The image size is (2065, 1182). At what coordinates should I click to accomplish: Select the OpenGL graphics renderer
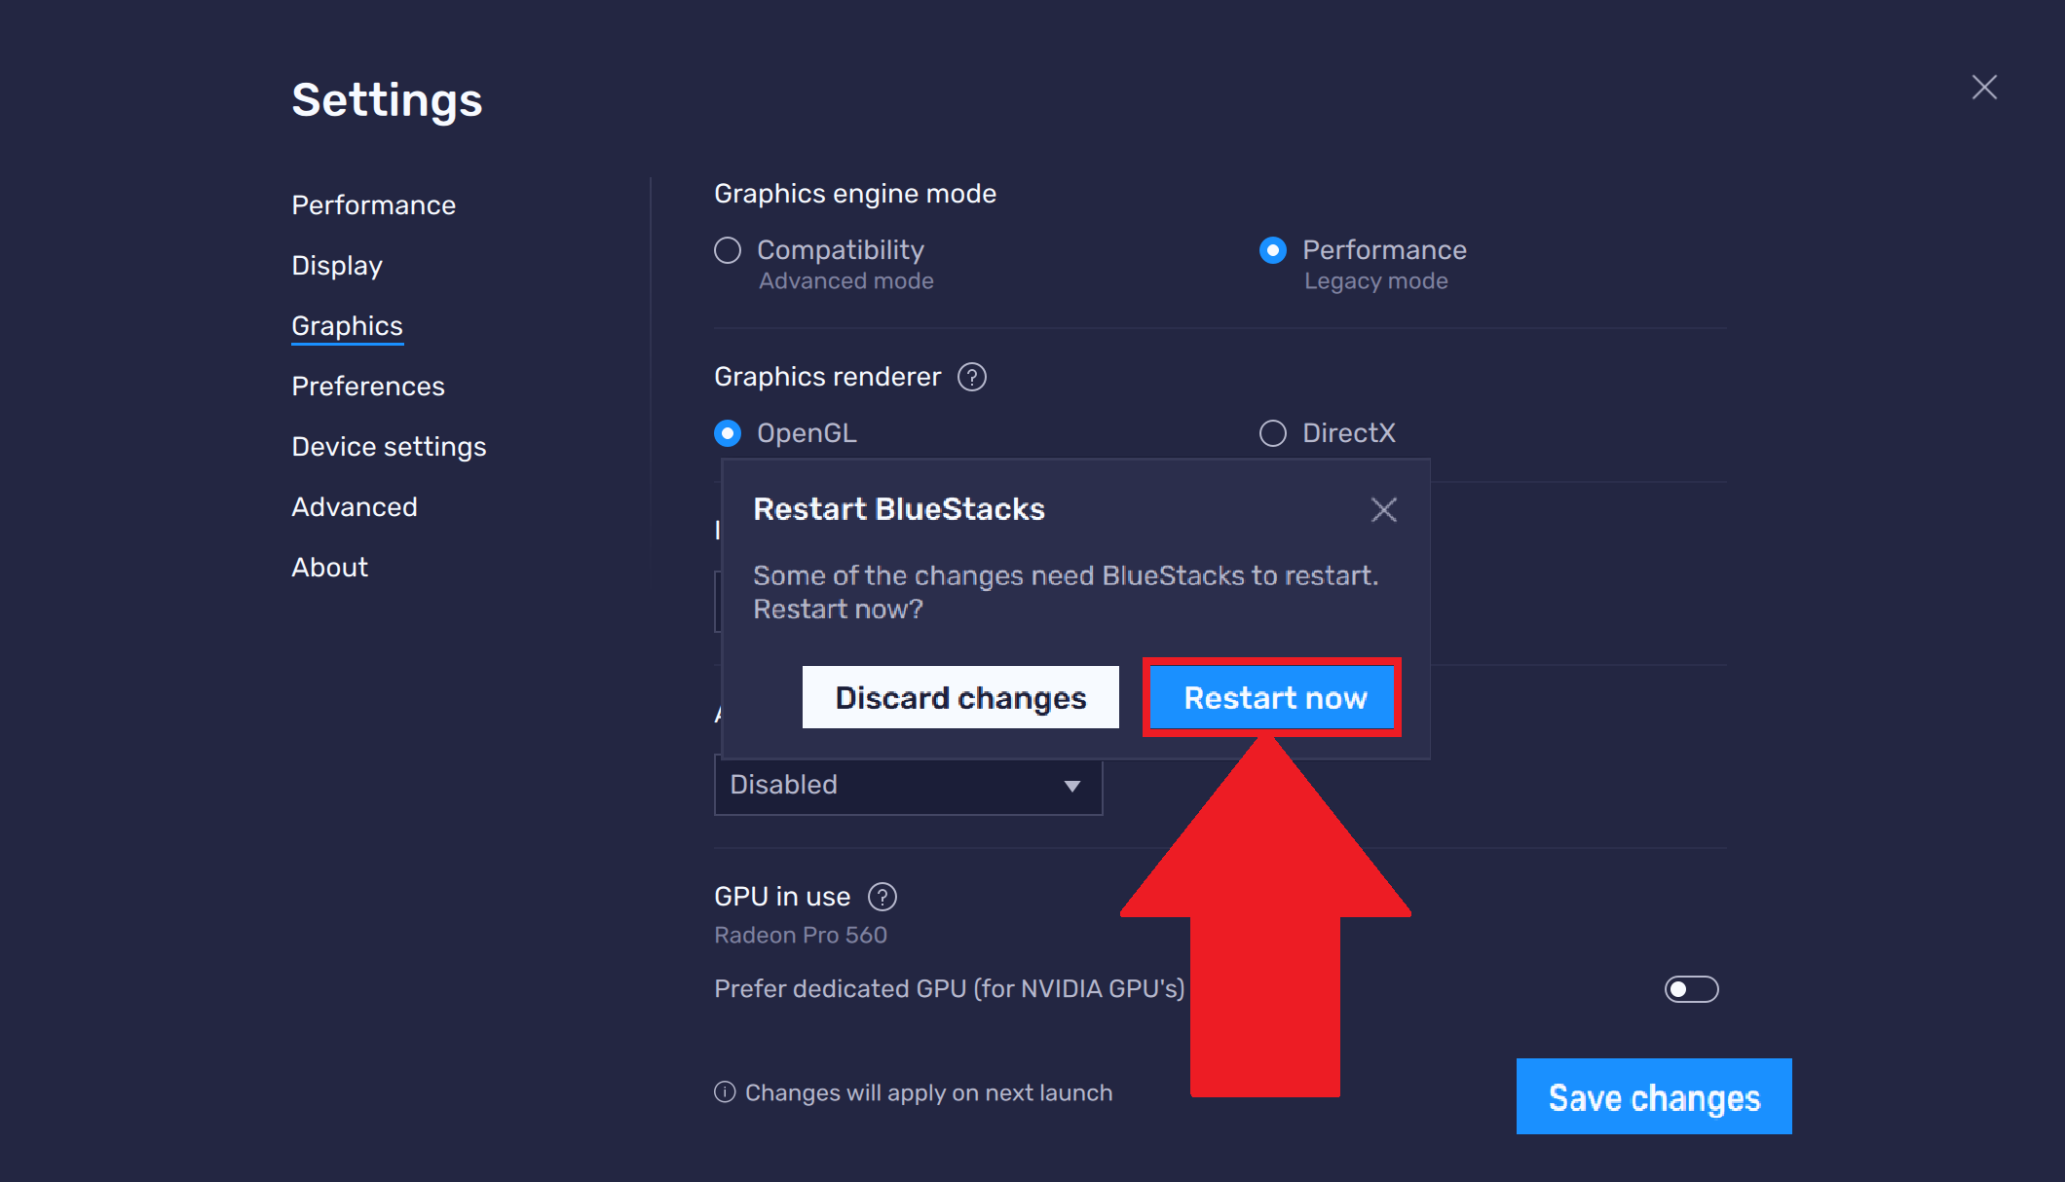coord(729,433)
